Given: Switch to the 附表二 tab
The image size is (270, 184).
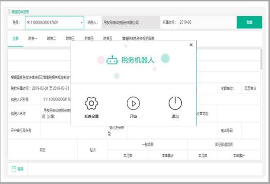Looking at the screenshot, I should click(x=52, y=39).
